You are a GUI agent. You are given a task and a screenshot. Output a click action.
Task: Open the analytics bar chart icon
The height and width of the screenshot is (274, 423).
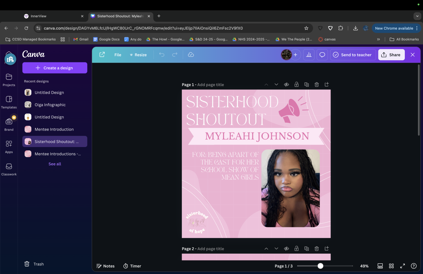(309, 55)
